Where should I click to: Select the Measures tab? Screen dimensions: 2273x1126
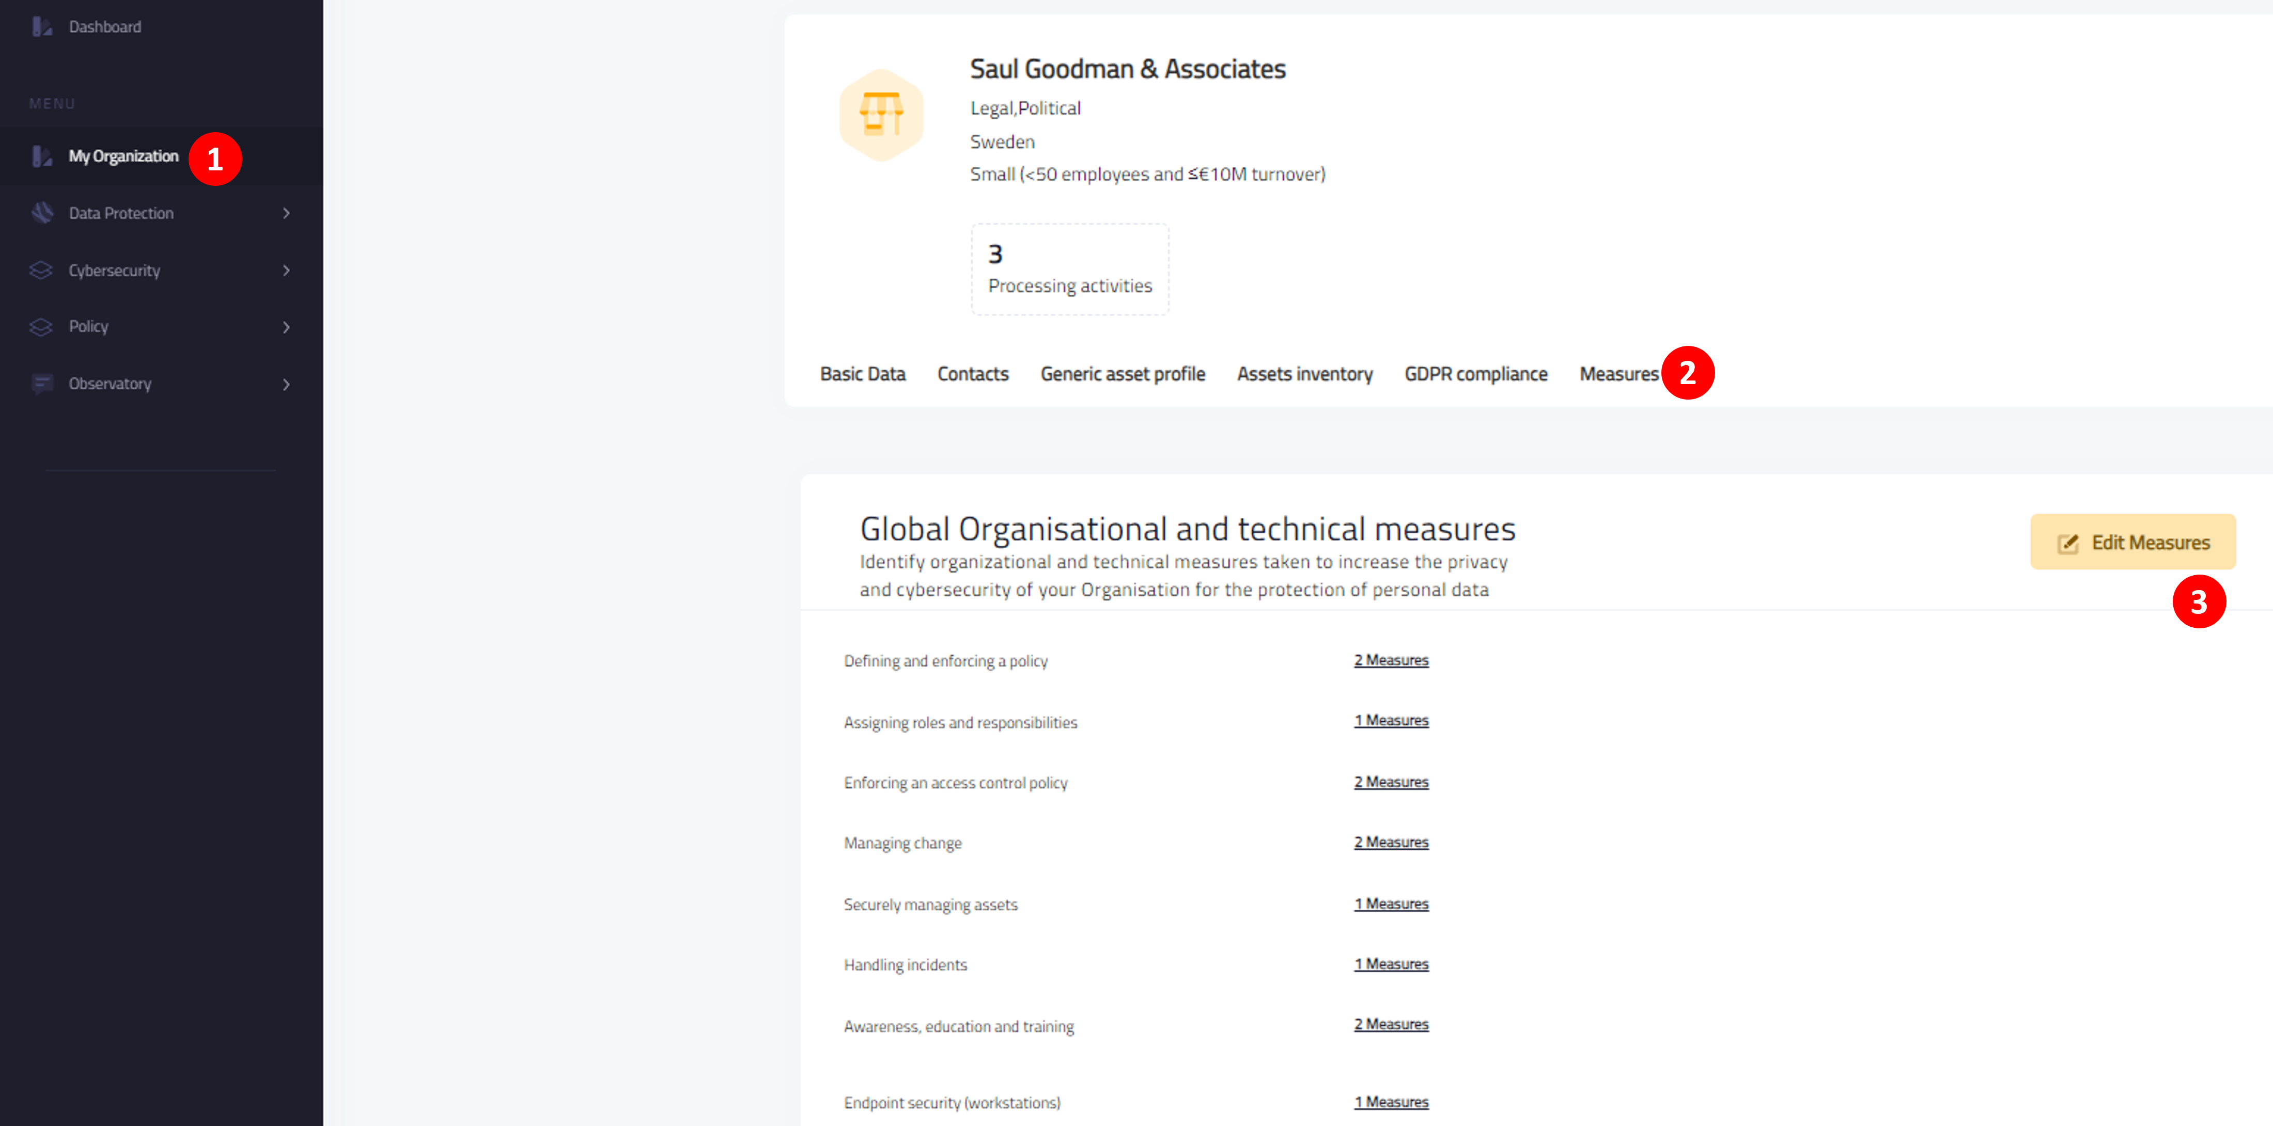pyautogui.click(x=1619, y=374)
